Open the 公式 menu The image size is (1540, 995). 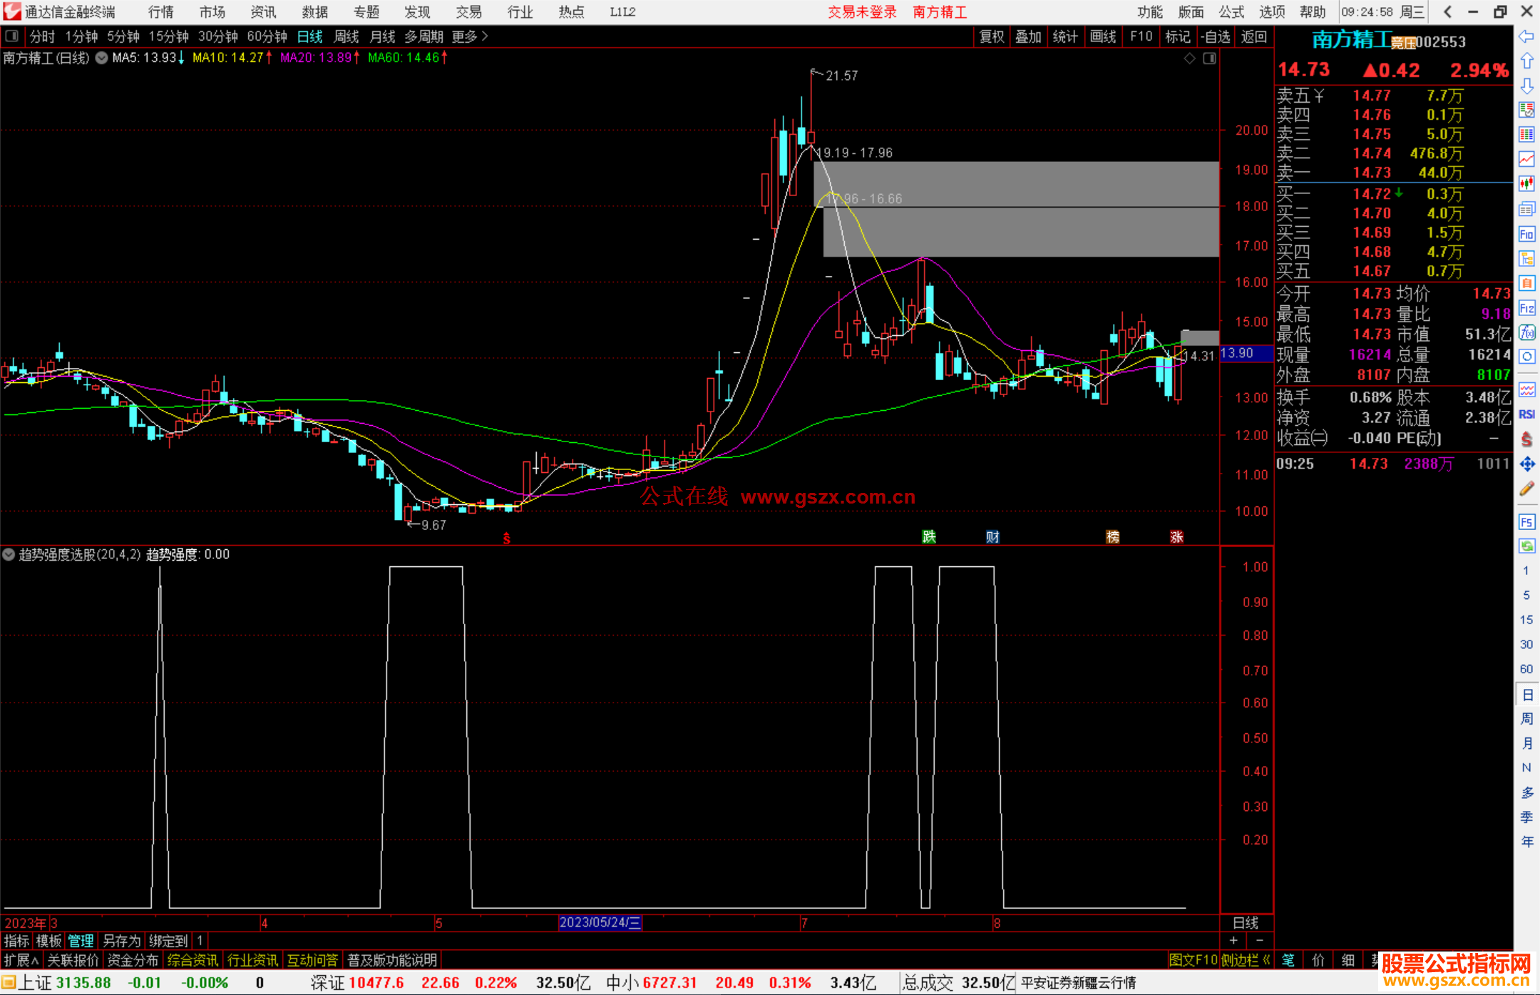click(1231, 12)
